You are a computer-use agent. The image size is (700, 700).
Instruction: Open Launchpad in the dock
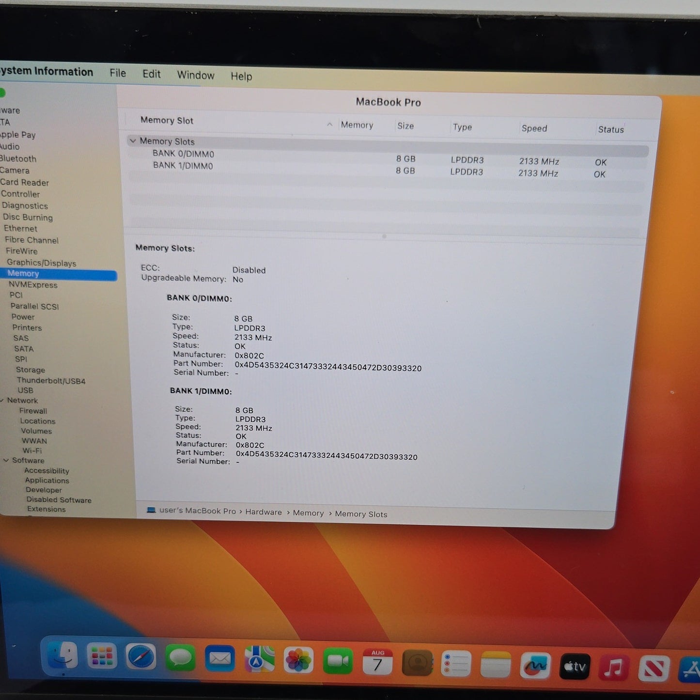[x=102, y=657]
